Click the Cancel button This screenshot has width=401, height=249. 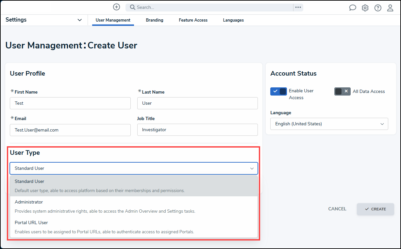(337, 209)
